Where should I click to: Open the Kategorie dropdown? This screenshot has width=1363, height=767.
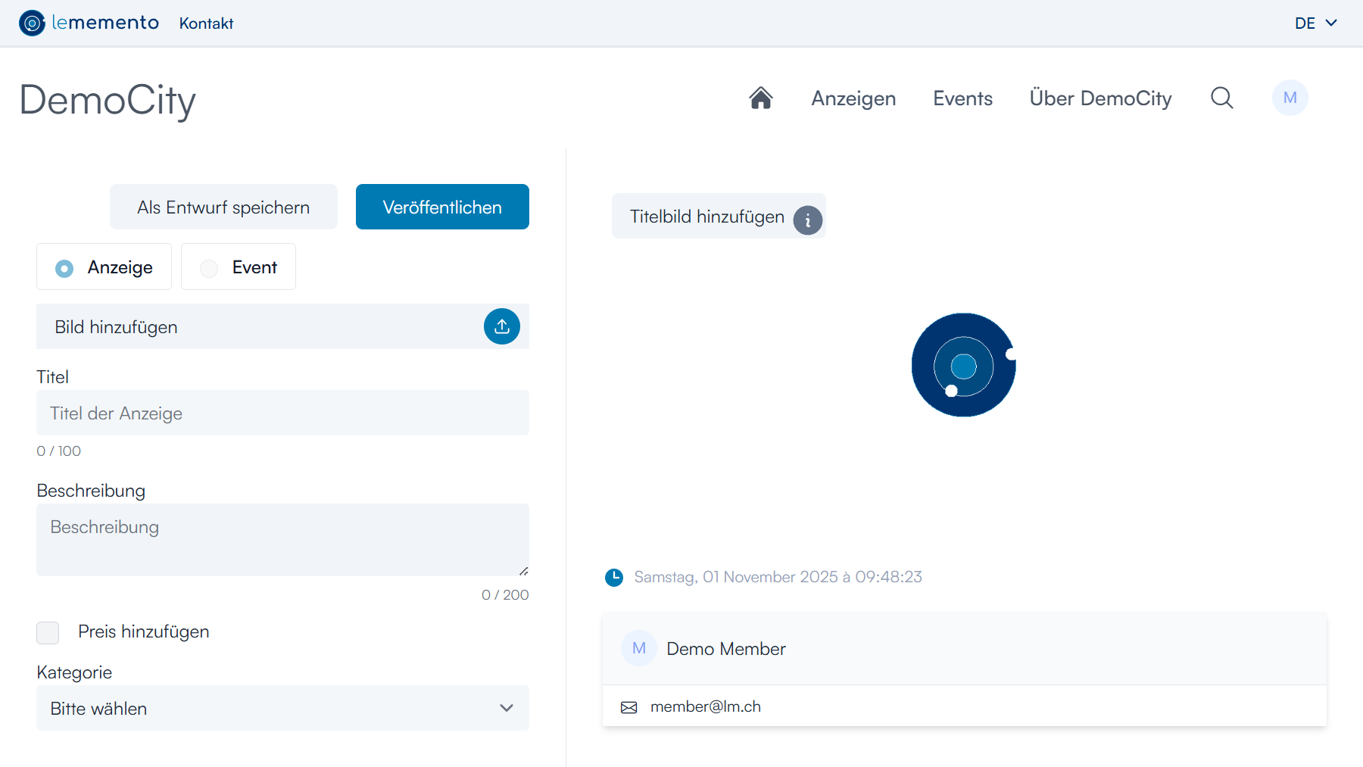(282, 708)
